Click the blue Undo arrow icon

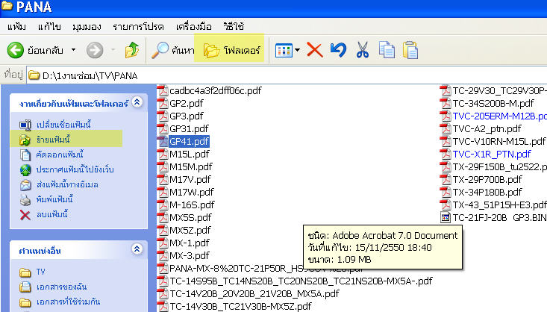pos(338,50)
